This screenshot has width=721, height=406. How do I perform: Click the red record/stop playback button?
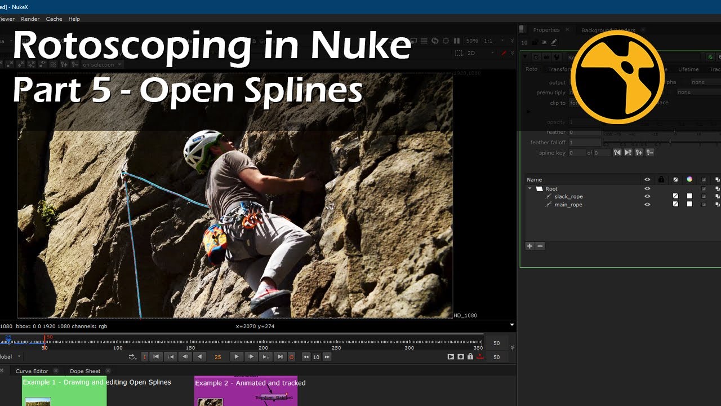click(x=292, y=357)
